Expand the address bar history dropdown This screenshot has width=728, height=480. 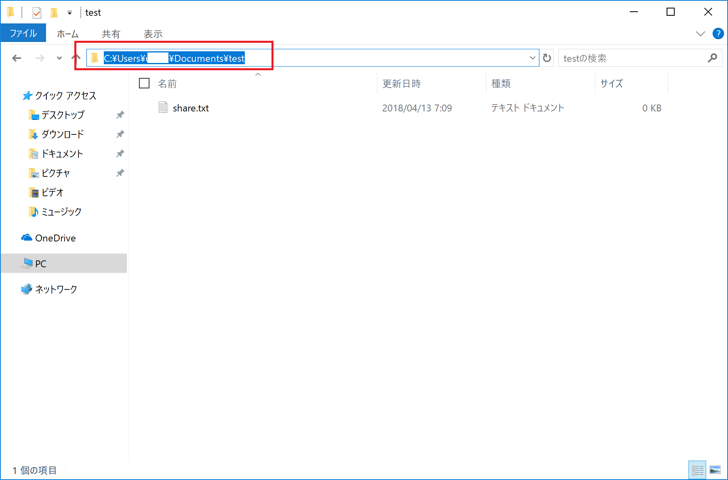click(532, 58)
